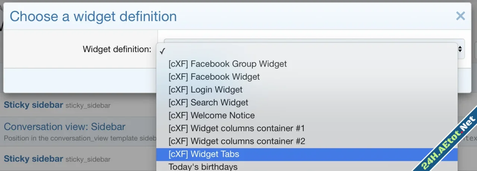Close the Choose a widget definition dialog

461,16
